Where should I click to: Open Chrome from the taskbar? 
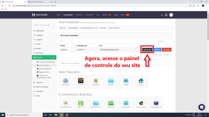point(61,115)
